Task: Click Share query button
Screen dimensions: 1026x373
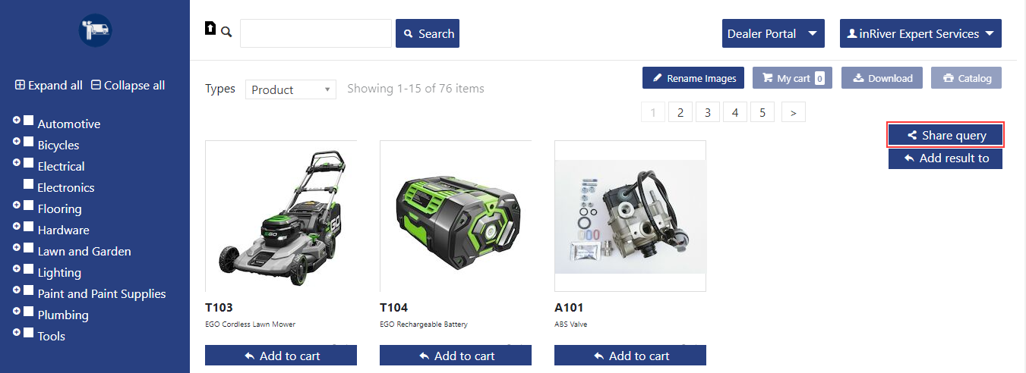Action: (x=945, y=135)
